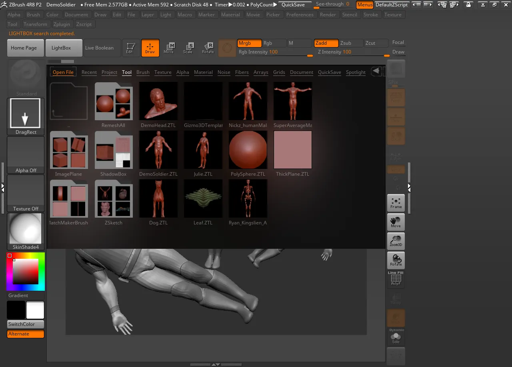Toggle the Zcut mode button
The width and height of the screenshot is (512, 367).
(x=376, y=43)
